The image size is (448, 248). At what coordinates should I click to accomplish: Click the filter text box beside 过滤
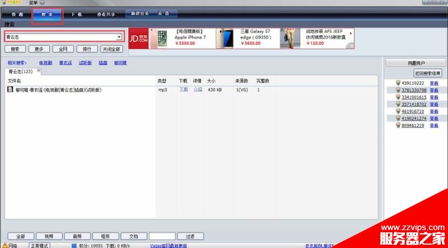coord(162,236)
